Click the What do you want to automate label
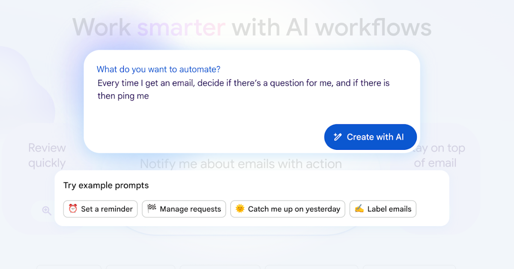 [x=158, y=69]
